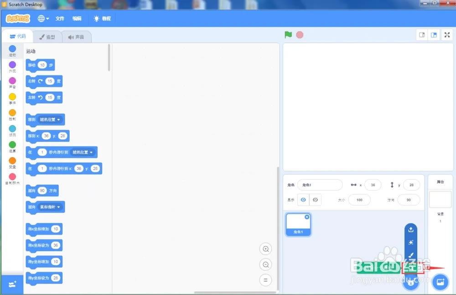Open the 文件 menu

(x=60, y=19)
